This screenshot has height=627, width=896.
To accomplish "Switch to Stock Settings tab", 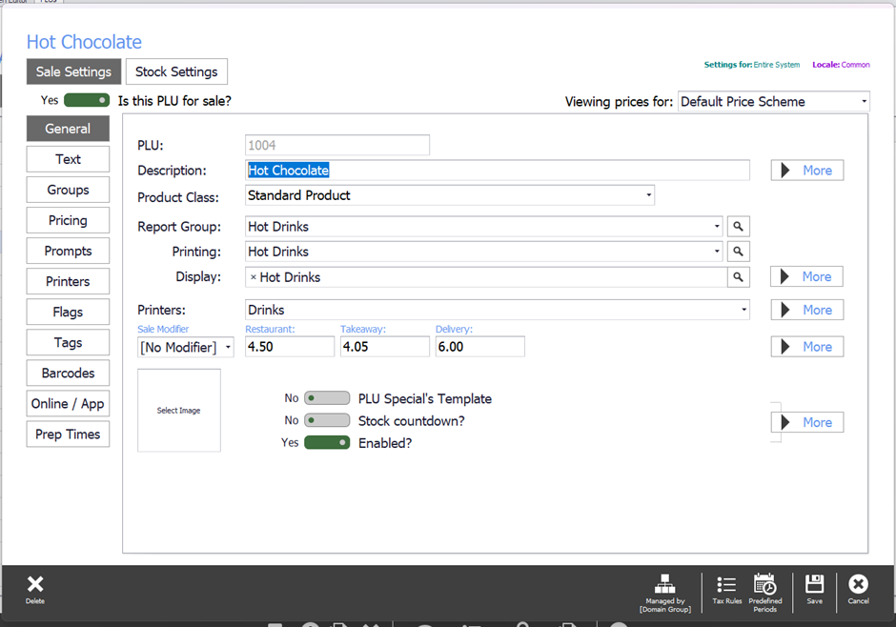I will pyautogui.click(x=176, y=71).
